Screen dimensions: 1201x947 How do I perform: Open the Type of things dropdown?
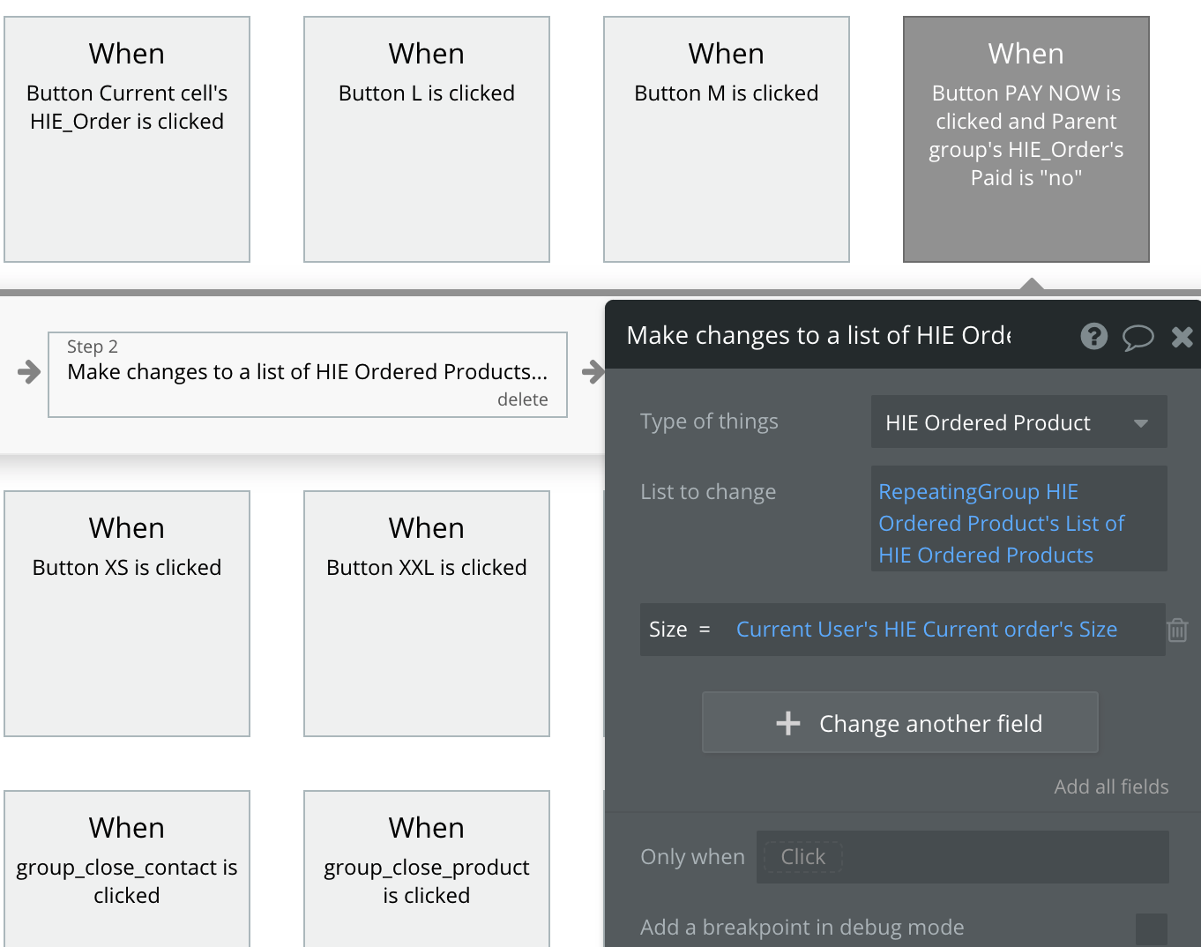(x=1018, y=422)
